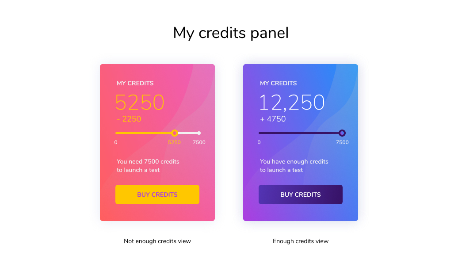The width and height of the screenshot is (458, 267).
Task: Click the yellow BUY CREDITS button
Action: 157,194
